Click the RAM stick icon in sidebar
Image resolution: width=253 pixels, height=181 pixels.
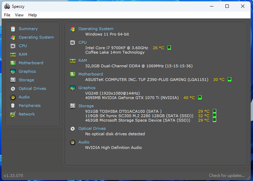13,54
